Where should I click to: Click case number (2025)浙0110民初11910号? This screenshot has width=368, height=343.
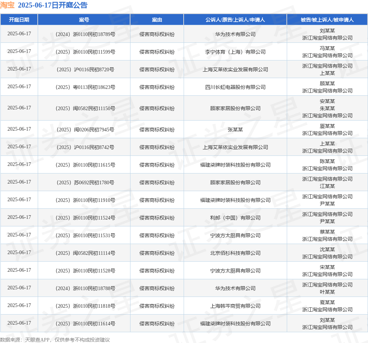86,200
